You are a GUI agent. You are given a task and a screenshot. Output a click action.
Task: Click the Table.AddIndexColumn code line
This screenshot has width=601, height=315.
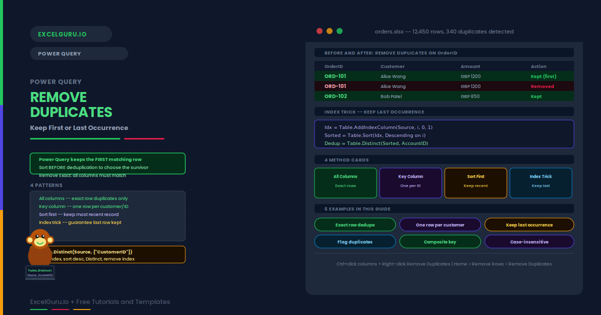tap(378, 127)
